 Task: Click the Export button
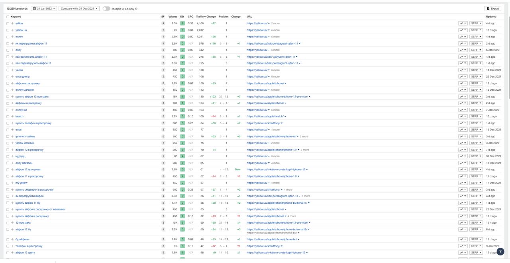(x=492, y=8)
